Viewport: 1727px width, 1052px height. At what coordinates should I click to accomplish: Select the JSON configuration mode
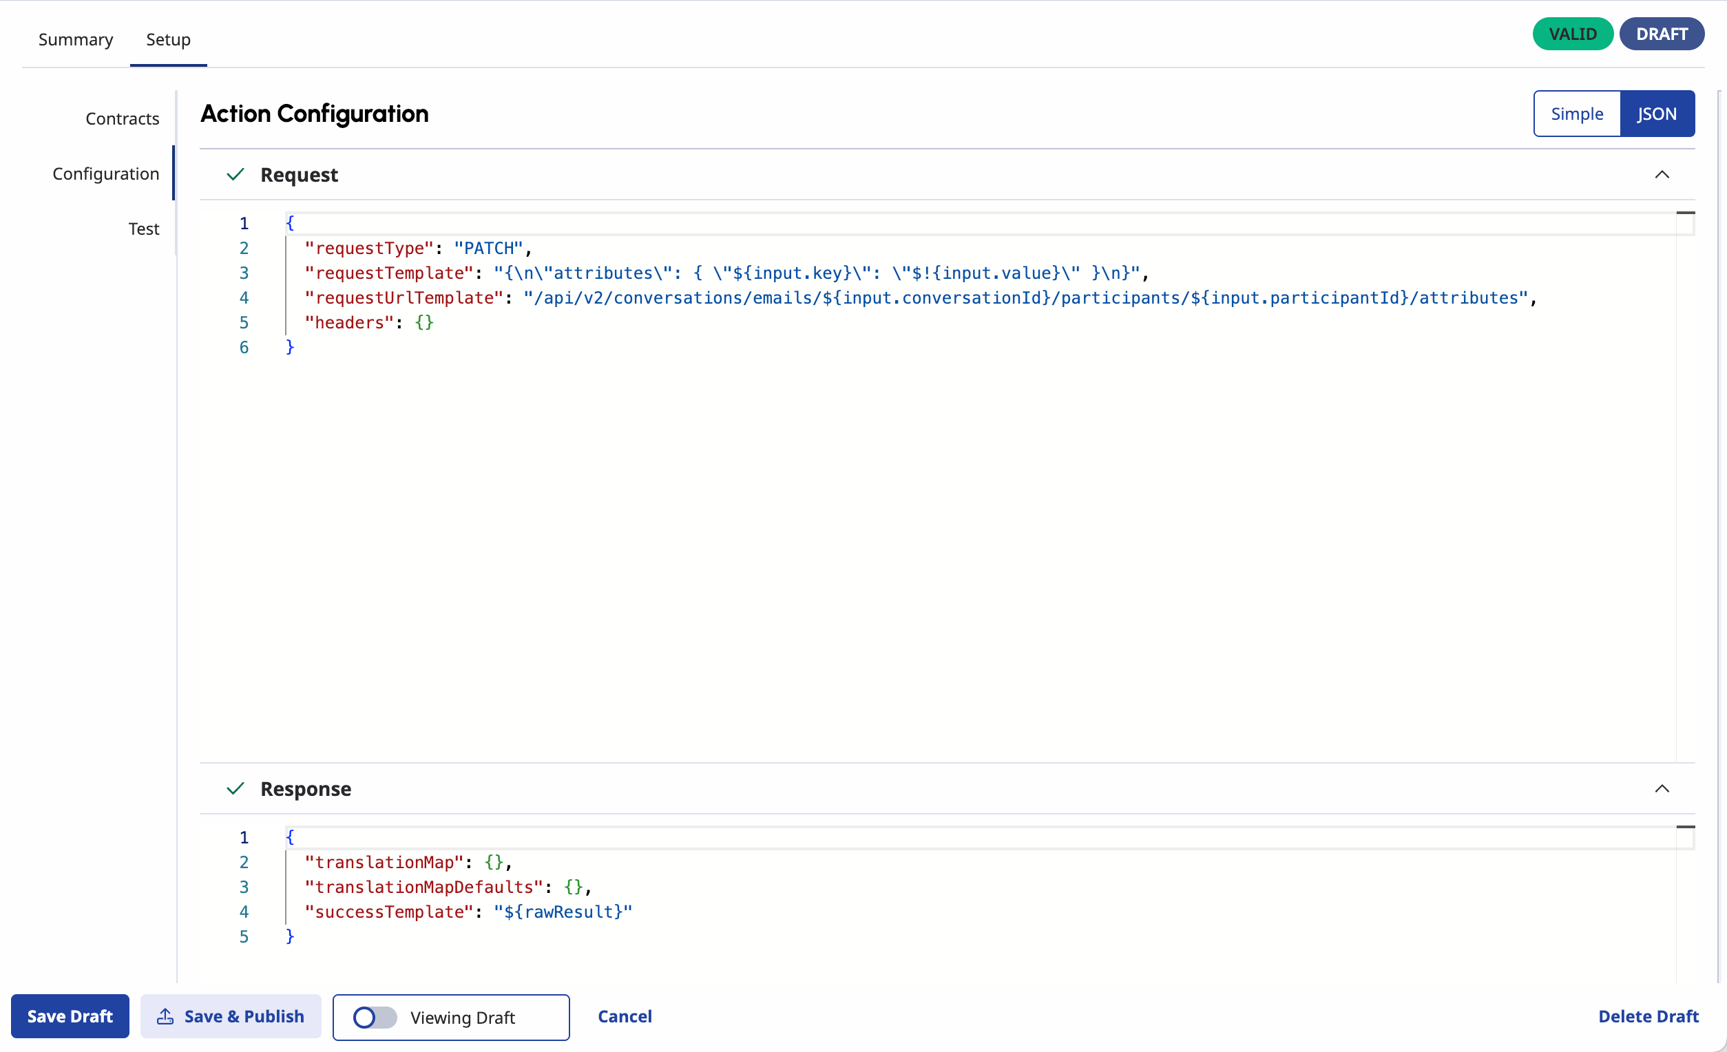(1656, 114)
